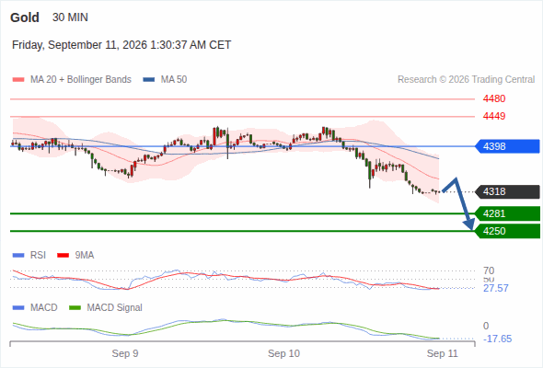543x368 pixels.
Task: Select the black 4318 current price tag
Action: (x=507, y=191)
